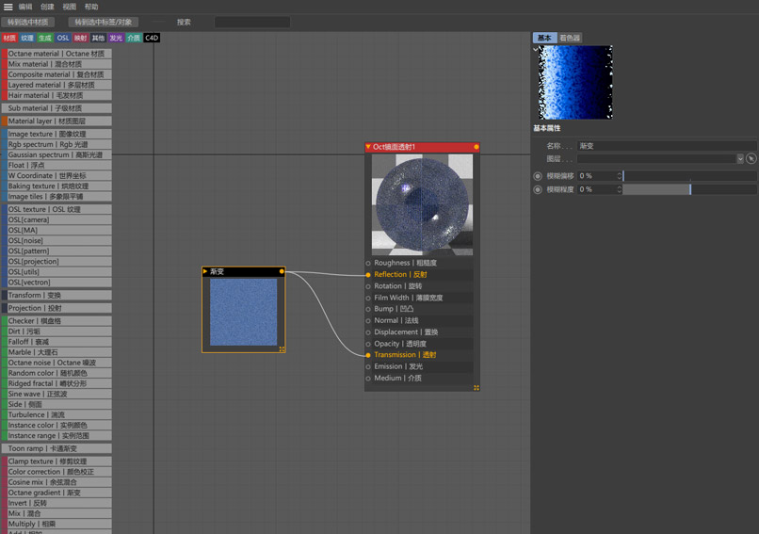Select Color correction node entry
The width and height of the screenshot is (759, 534).
point(57,472)
